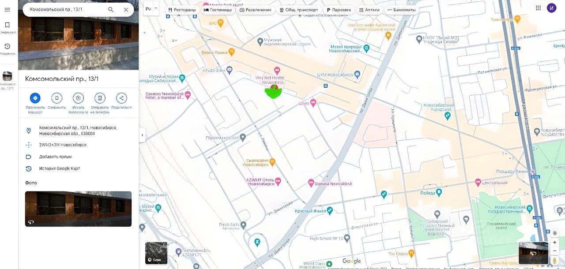The height and width of the screenshot is (269, 565).
Task: Open the Google apps grid
Action: click(538, 8)
